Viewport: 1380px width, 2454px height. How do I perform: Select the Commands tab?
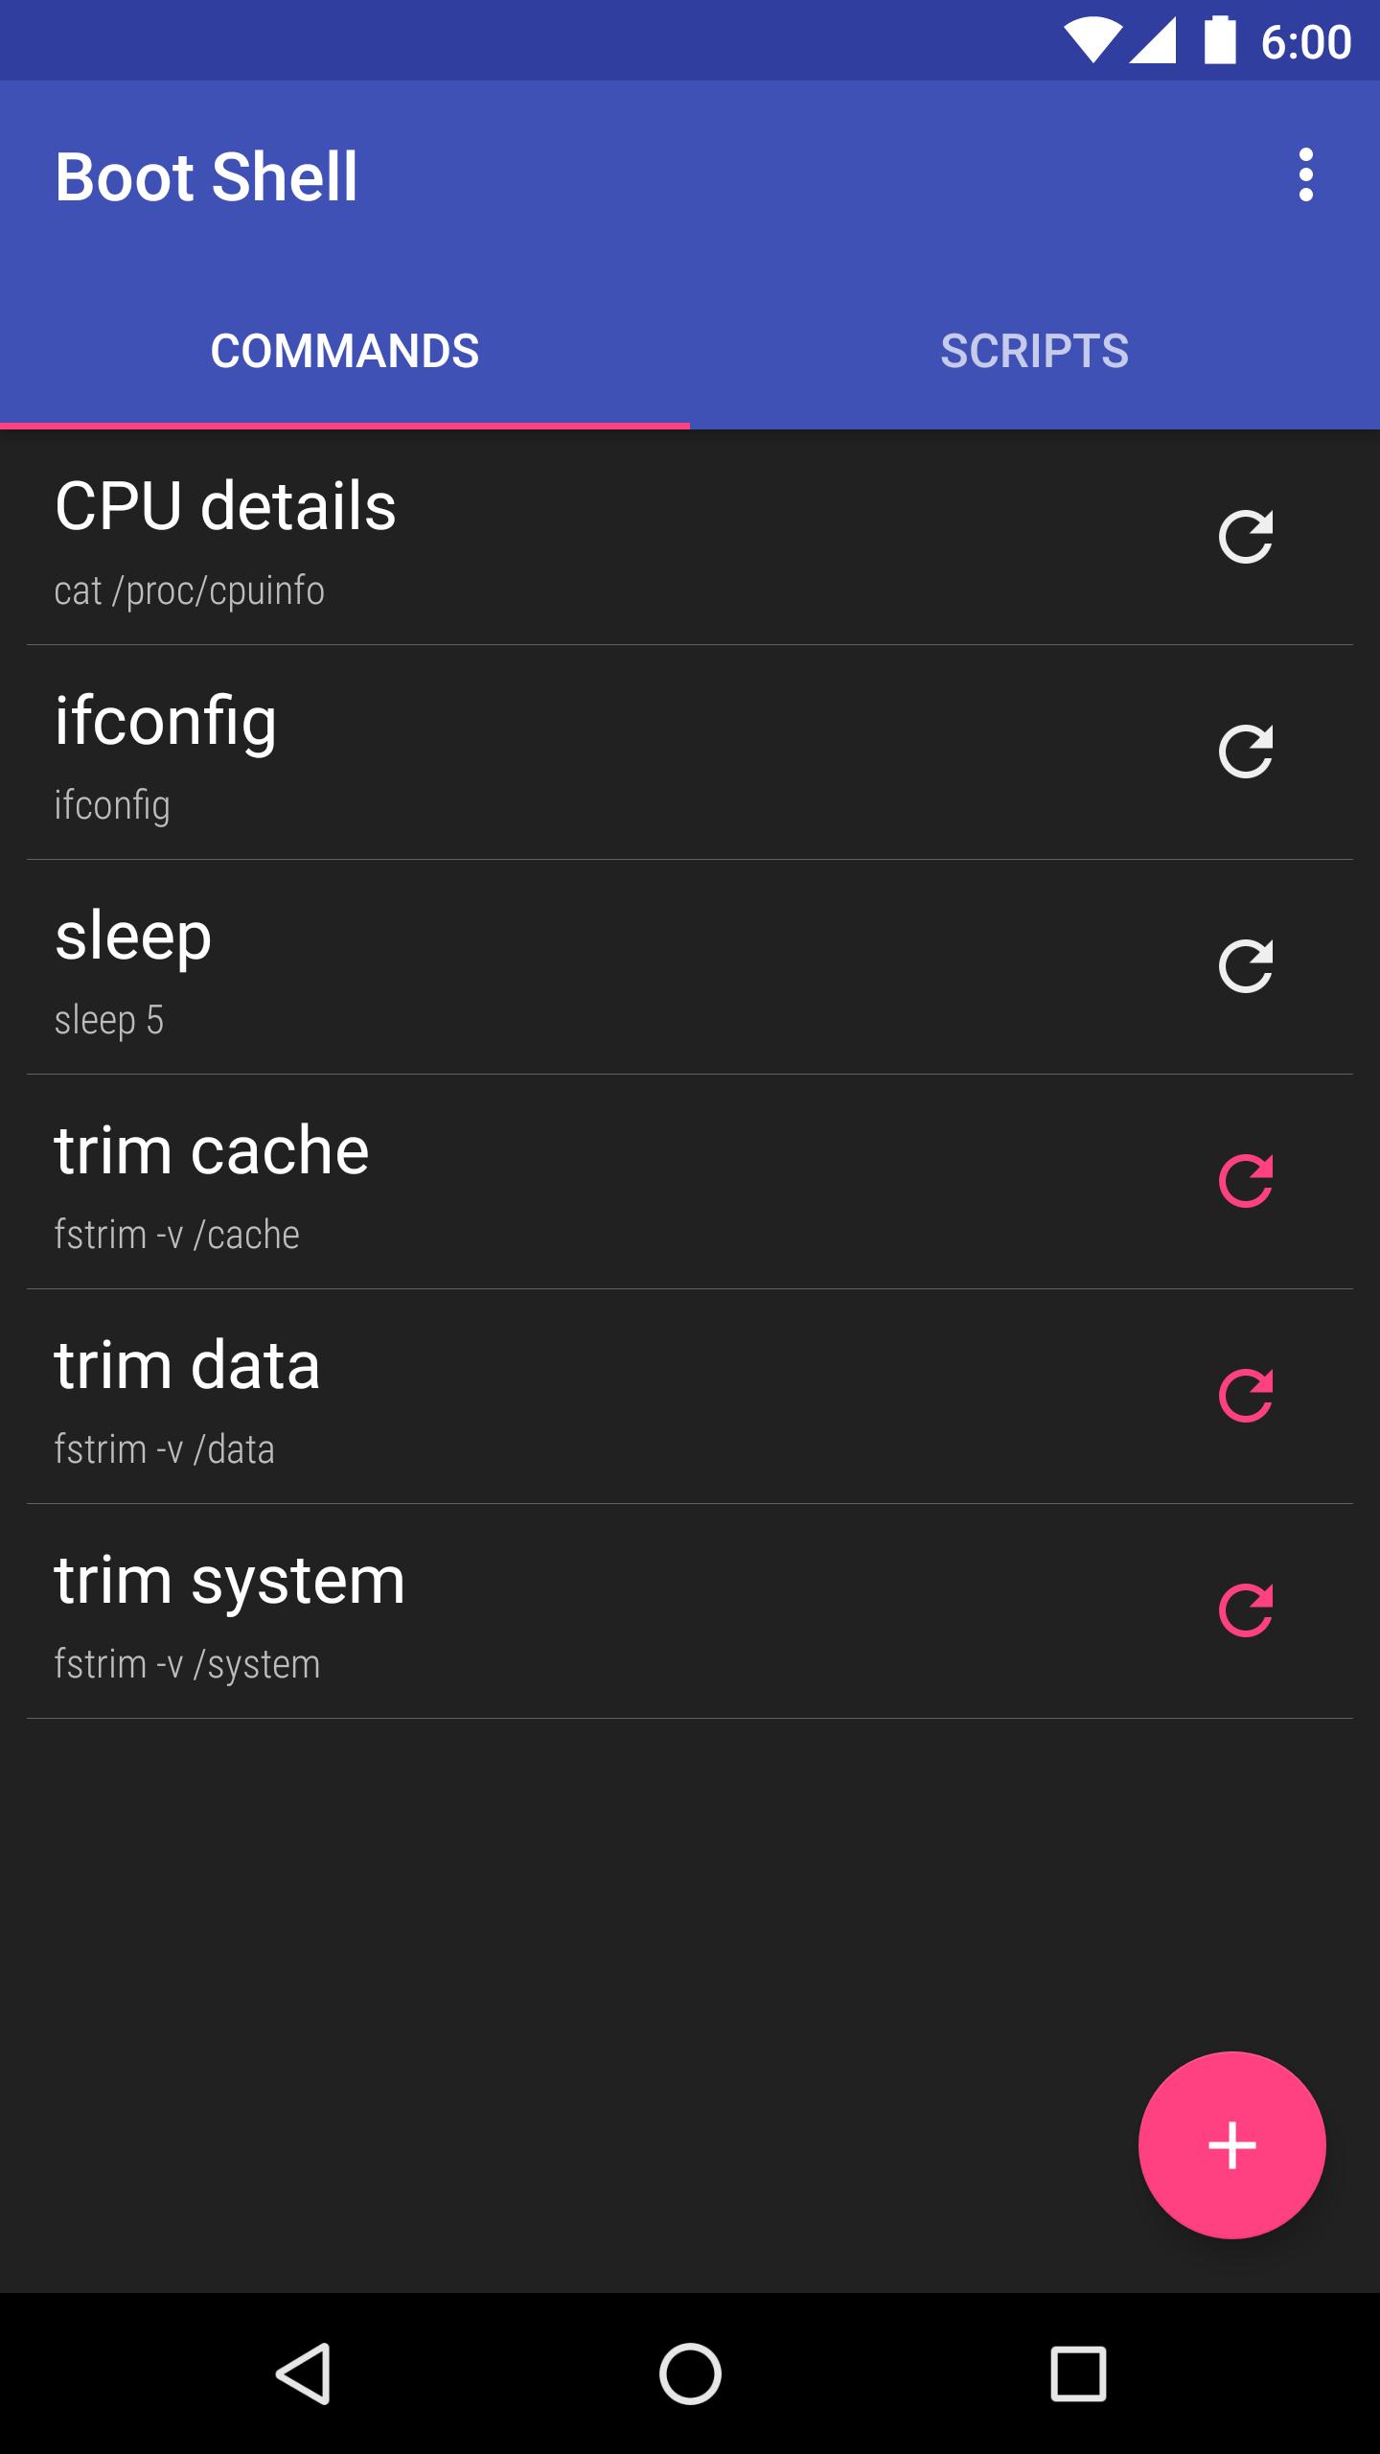point(345,351)
